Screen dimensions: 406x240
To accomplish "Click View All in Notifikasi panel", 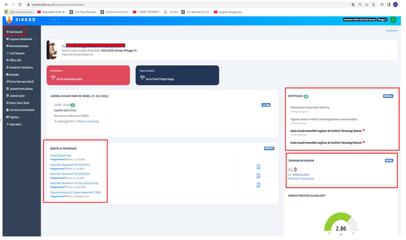I will pos(388,96).
